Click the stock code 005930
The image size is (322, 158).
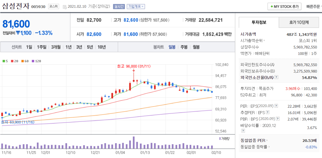coord(38,7)
